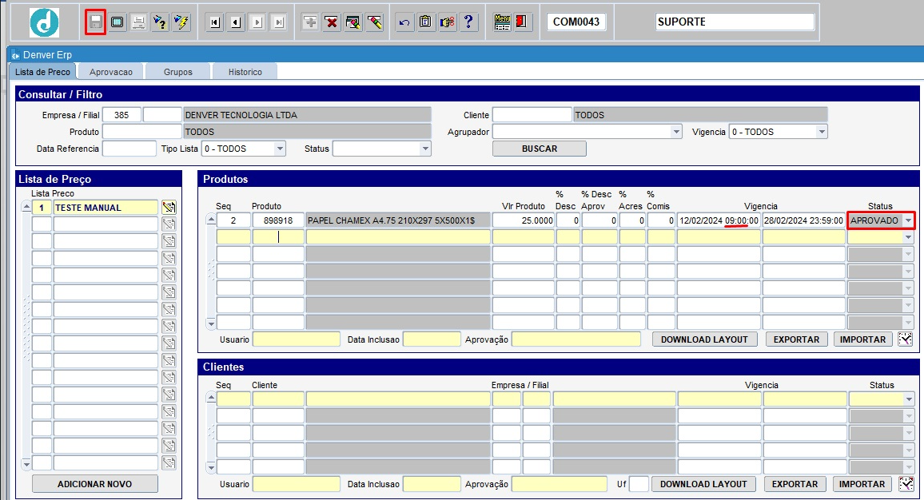The height and width of the screenshot is (500, 924).
Task: Switch to the Aprovacao tab
Action: [111, 72]
